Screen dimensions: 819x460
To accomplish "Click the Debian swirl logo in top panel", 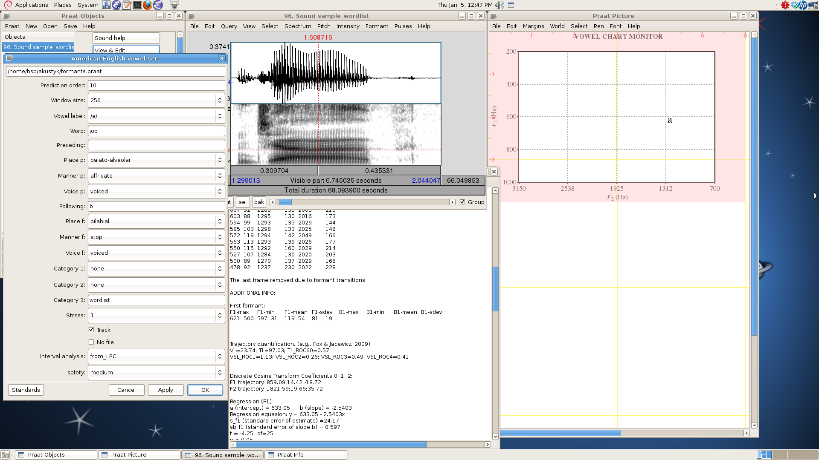I will click(x=8, y=5).
